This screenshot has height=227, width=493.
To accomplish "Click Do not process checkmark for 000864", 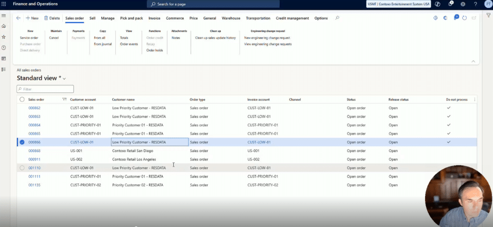I will pos(449,125).
